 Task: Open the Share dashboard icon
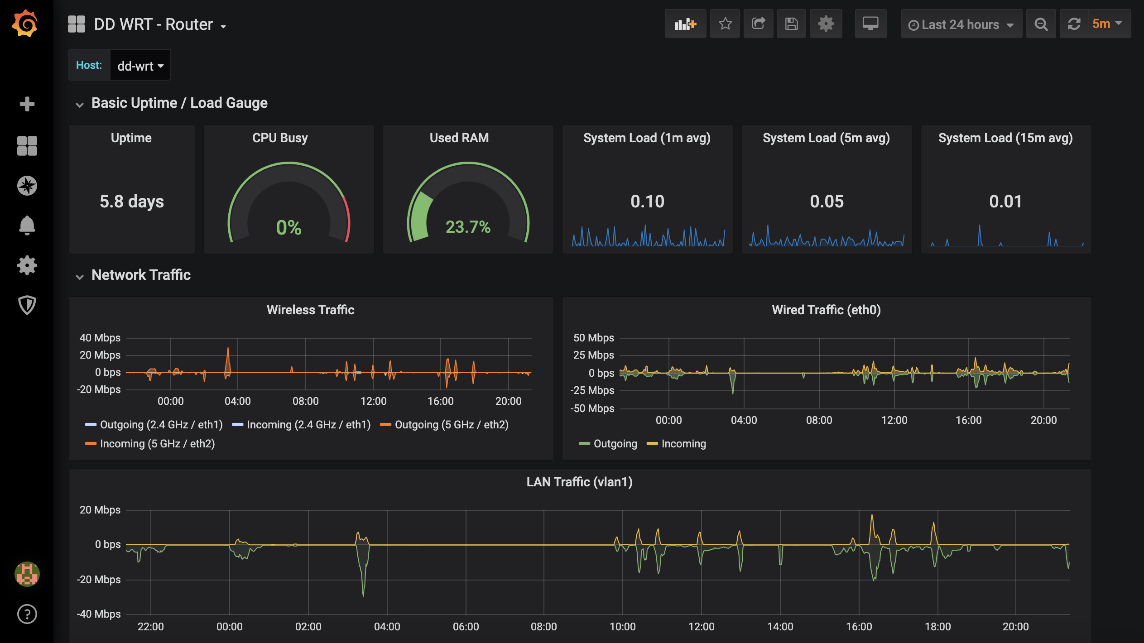[759, 24]
